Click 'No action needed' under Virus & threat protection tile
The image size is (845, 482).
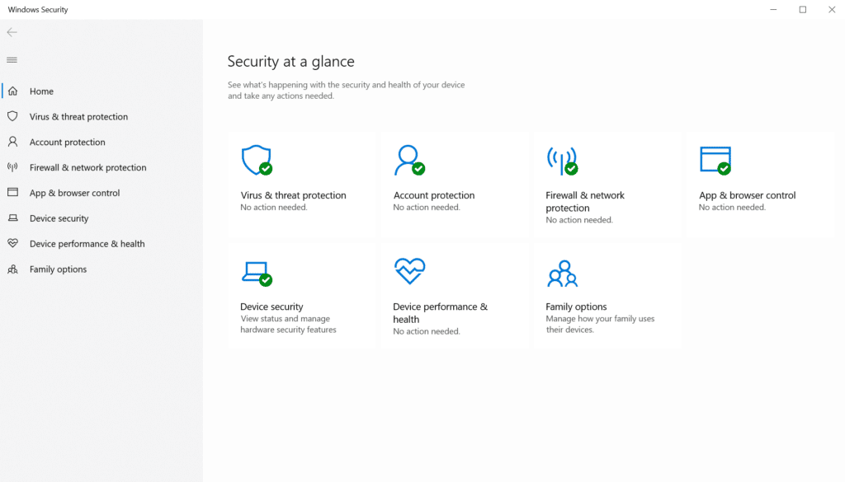pyautogui.click(x=274, y=207)
